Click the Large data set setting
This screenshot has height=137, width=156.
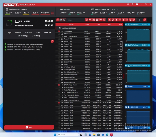point(9,33)
